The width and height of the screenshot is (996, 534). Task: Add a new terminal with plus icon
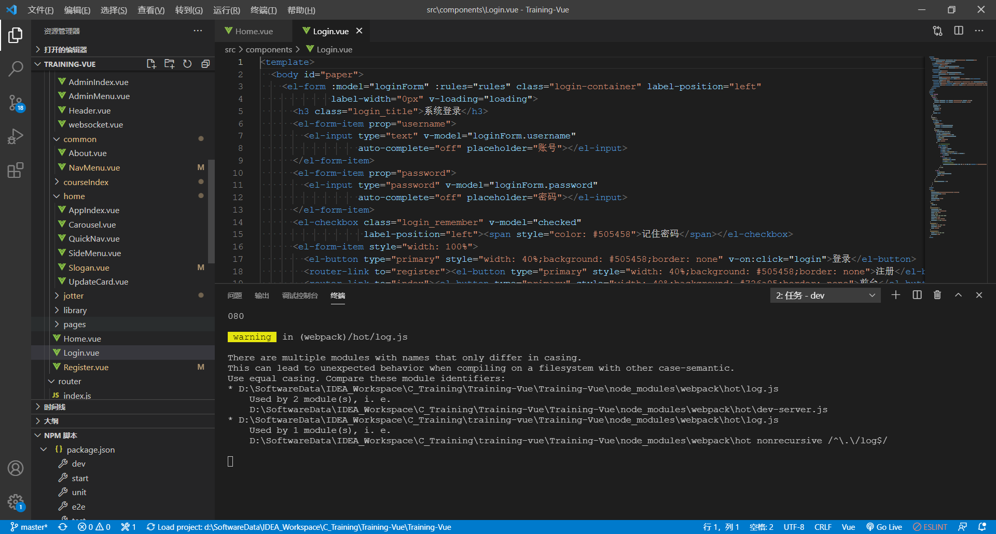click(895, 295)
